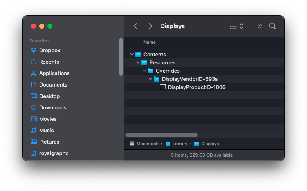Open Recents in the sidebar
The height and width of the screenshot is (191, 307).
point(49,62)
